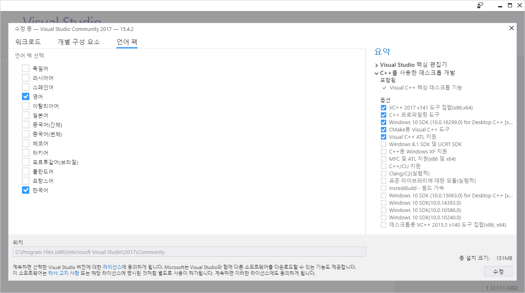525x293 pixels.
Task: Close the modify dialog with X
Action: 512,28
